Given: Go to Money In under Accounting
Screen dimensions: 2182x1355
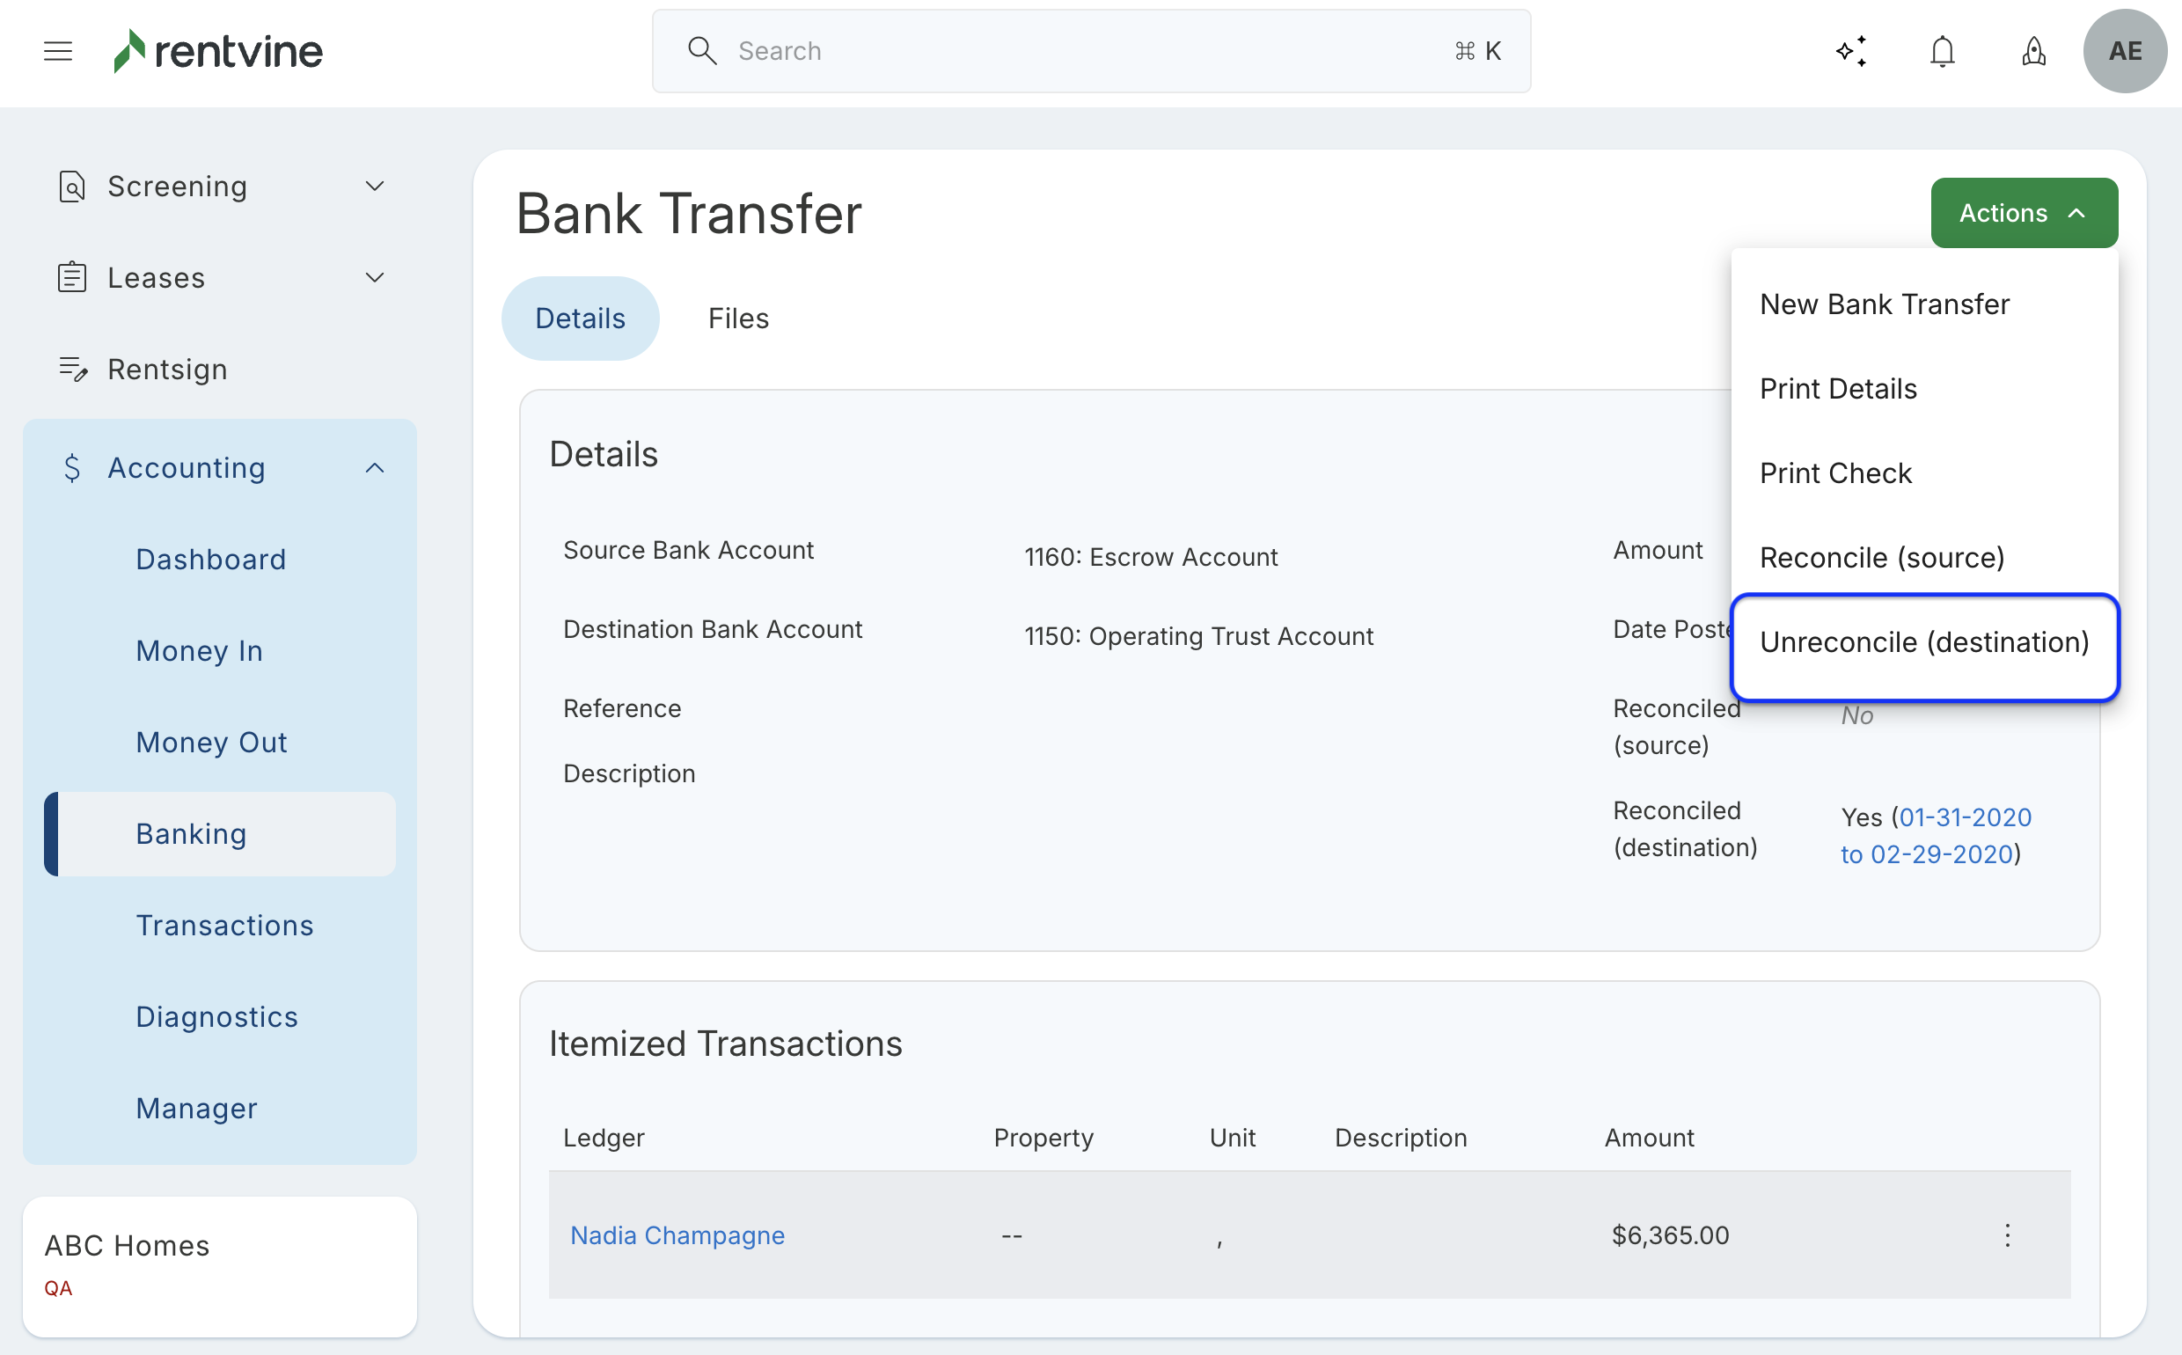Looking at the screenshot, I should (x=199, y=650).
